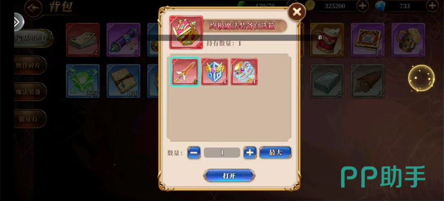Select the sword equipment item

click(185, 72)
